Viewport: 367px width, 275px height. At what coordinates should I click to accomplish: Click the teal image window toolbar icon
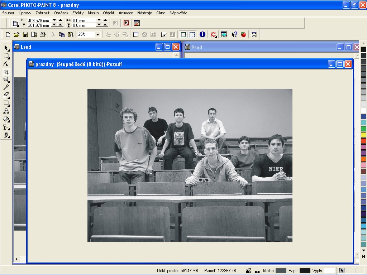pyautogui.click(x=224, y=35)
